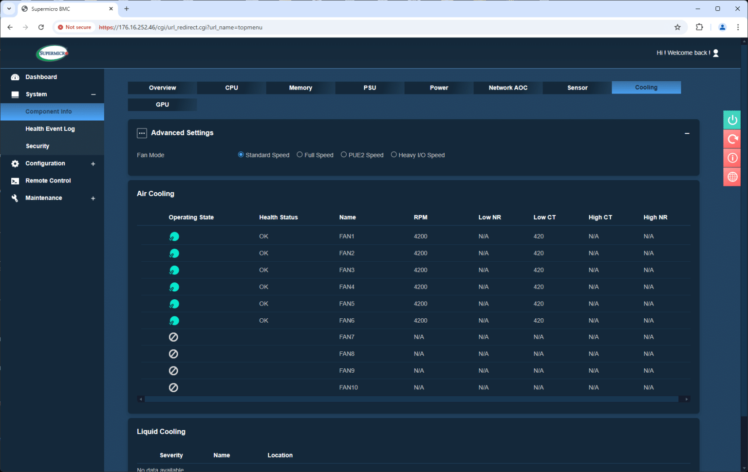Click the RPM column header
Screen dimensions: 748x472
pyautogui.click(x=420, y=218)
